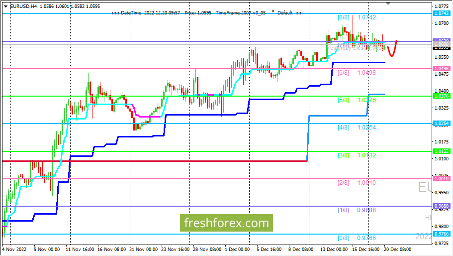Click the 1.0325 tick on price scale
This screenshot has height=256, width=453.
click(x=442, y=108)
